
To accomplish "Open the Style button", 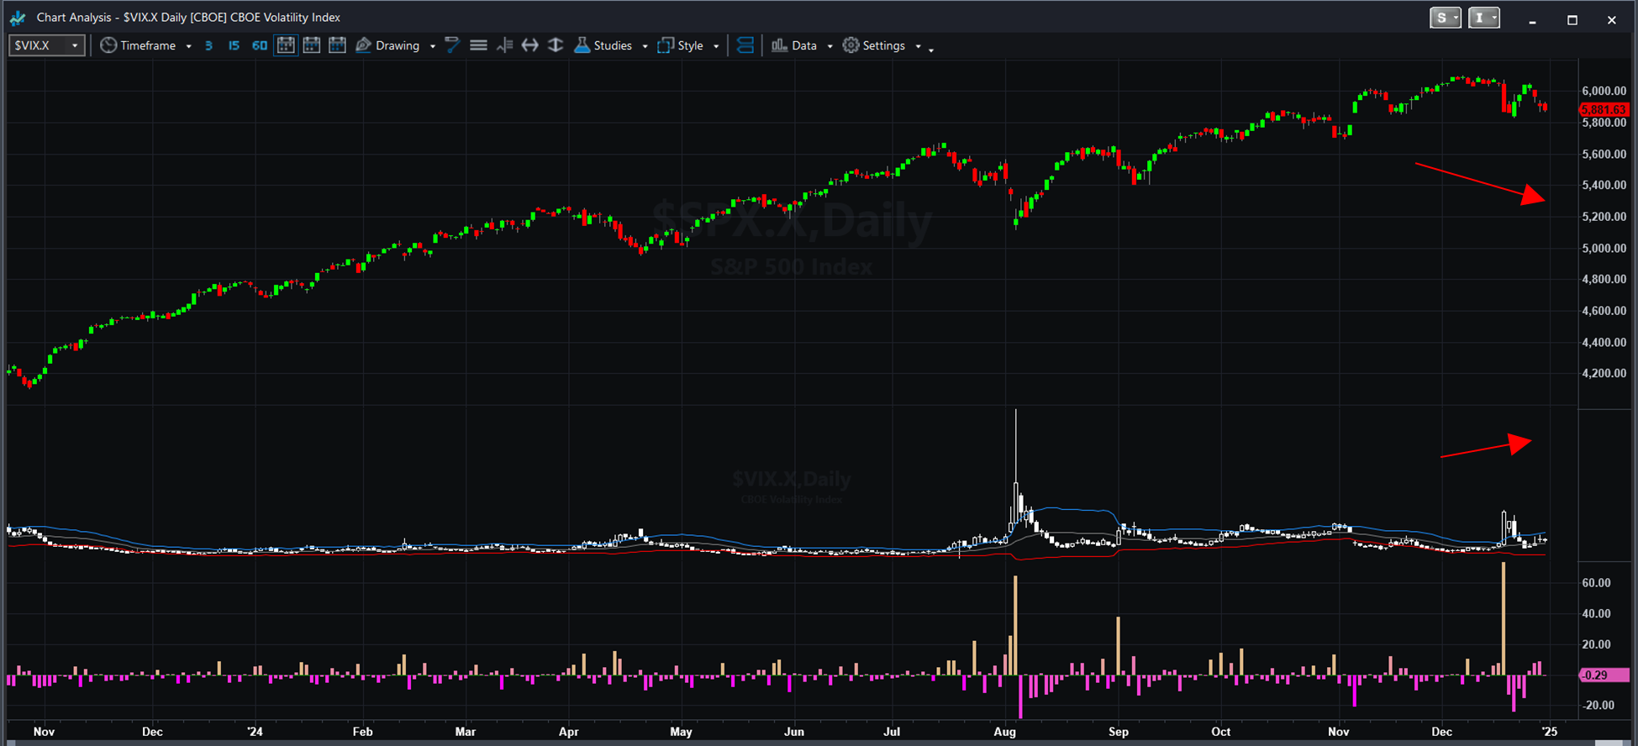I will click(681, 45).
